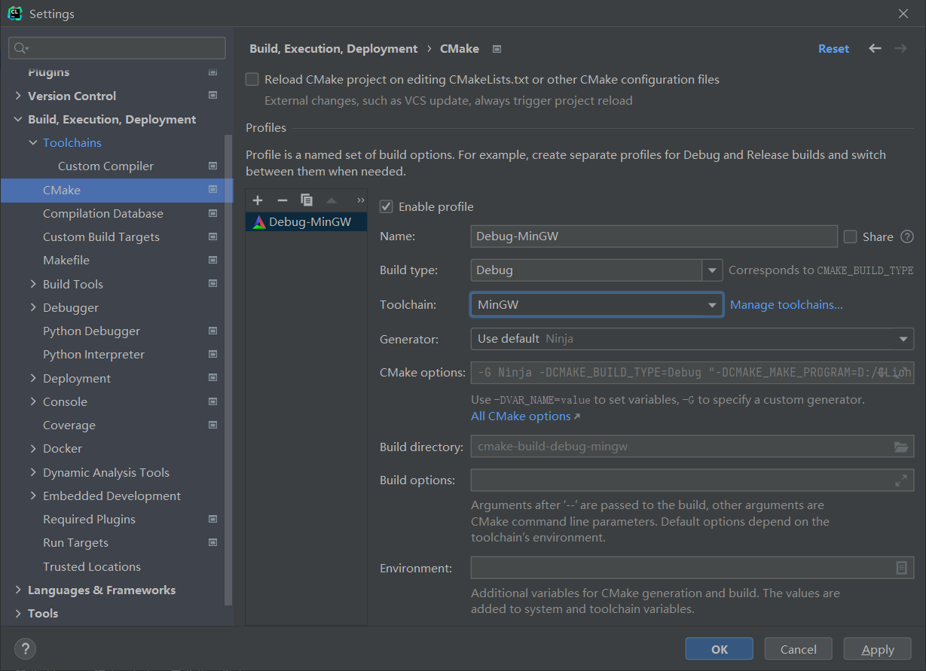Expand the Tools tree node

click(x=18, y=613)
